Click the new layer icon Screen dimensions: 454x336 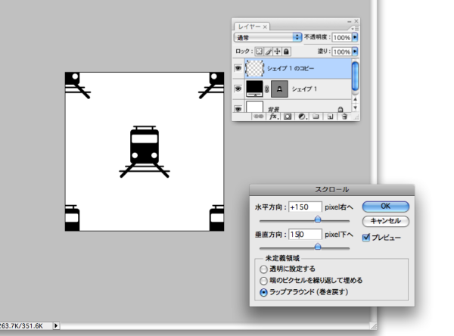click(x=330, y=117)
